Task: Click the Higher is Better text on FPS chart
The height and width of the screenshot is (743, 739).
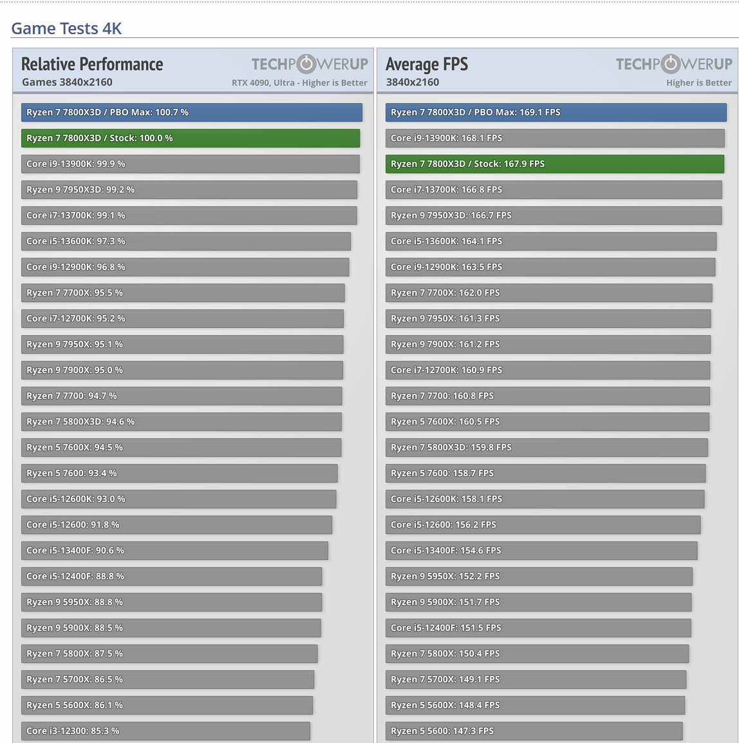Action: 699,82
